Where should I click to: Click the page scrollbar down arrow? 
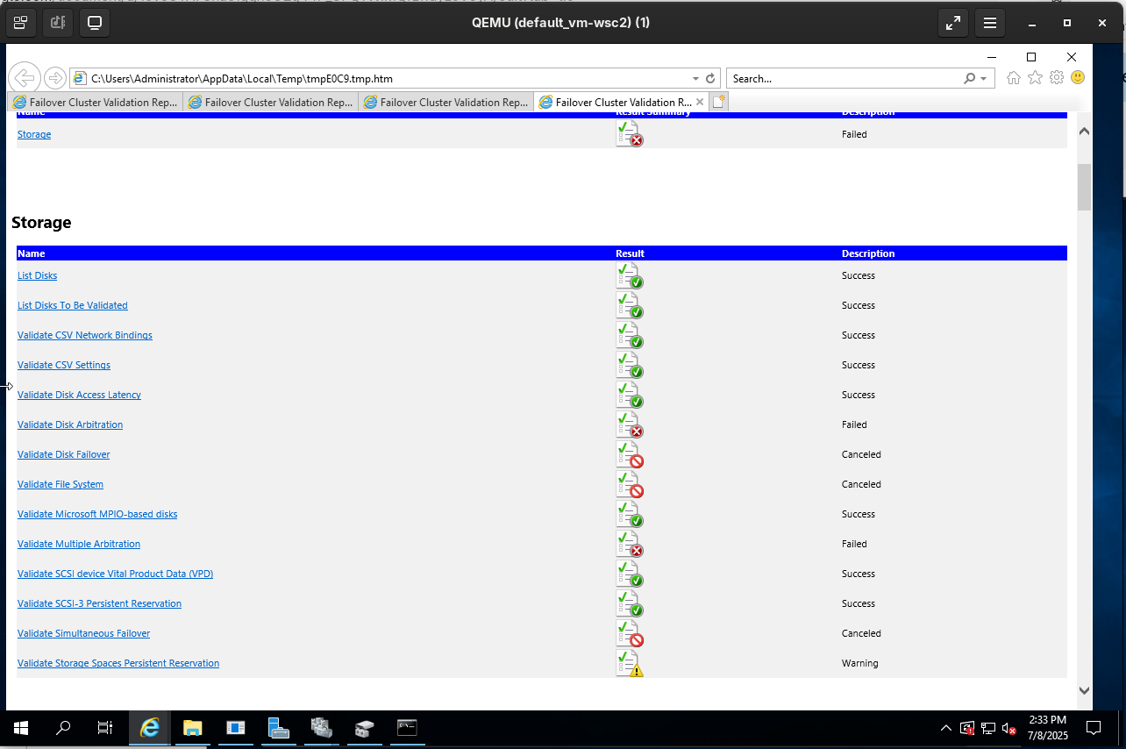point(1084,691)
